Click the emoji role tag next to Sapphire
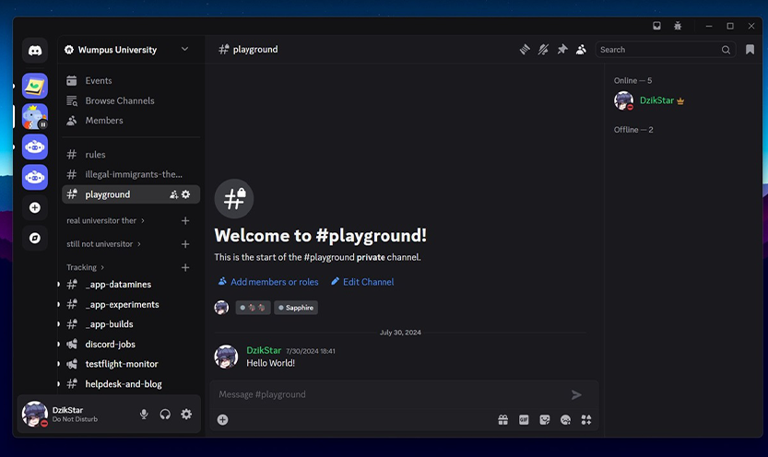Screen dimensions: 768x457 254,308
